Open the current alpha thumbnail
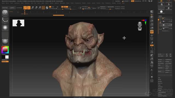 [5, 27]
